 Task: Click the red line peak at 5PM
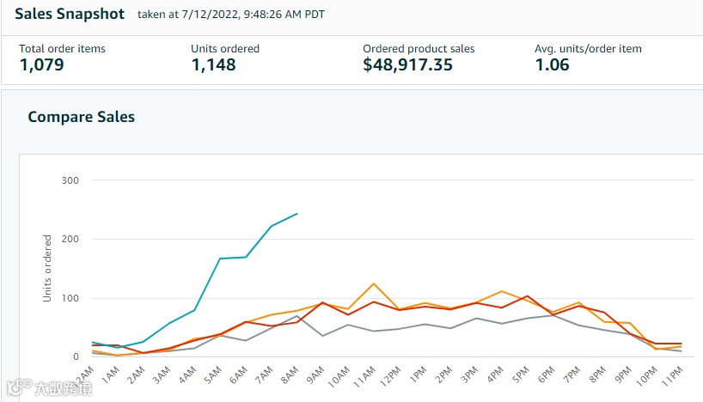pyautogui.click(x=527, y=296)
